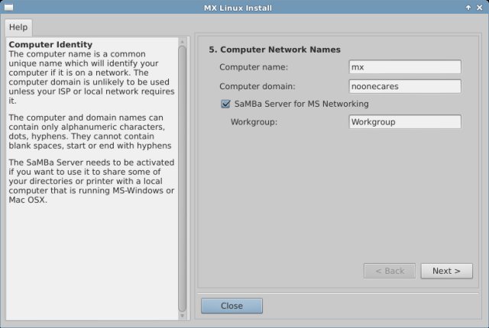Click the disabled < Back button
The image size is (489, 328).
tap(390, 271)
